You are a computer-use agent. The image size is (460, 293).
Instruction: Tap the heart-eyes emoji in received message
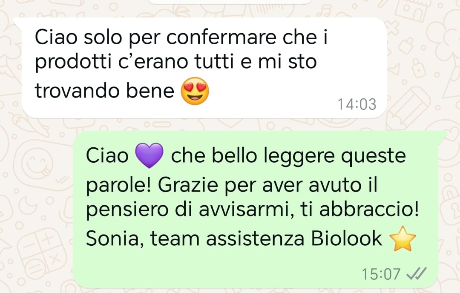(x=195, y=91)
